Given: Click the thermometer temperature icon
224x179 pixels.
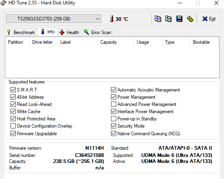Looking at the screenshot, I should pyautogui.click(x=111, y=19).
